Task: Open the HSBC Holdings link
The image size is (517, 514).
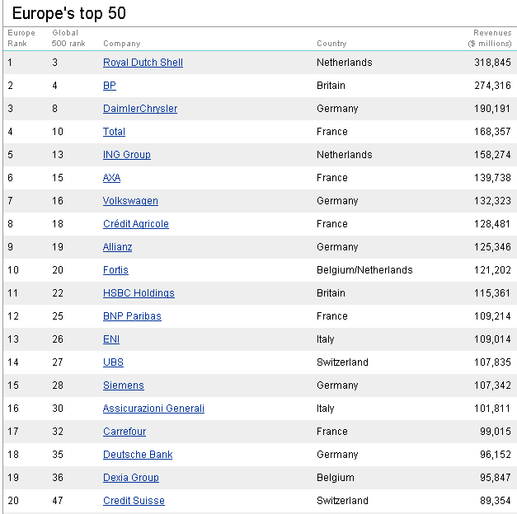Action: click(139, 293)
